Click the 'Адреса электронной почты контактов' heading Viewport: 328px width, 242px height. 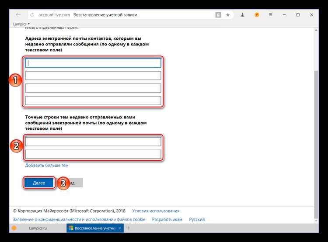[x=87, y=44]
